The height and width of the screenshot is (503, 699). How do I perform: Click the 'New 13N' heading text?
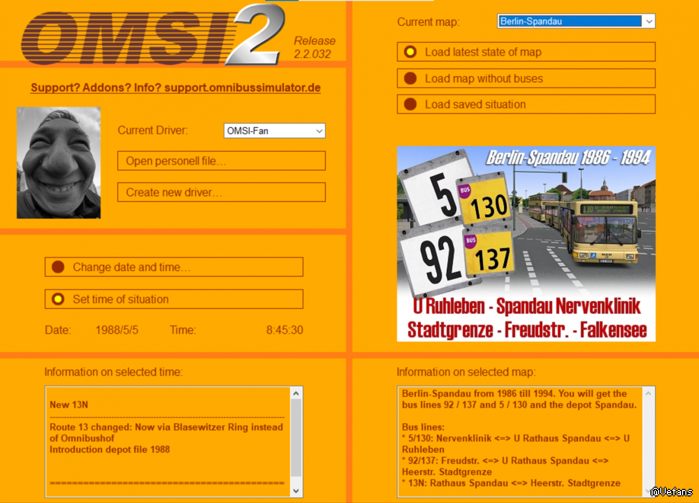coord(69,405)
